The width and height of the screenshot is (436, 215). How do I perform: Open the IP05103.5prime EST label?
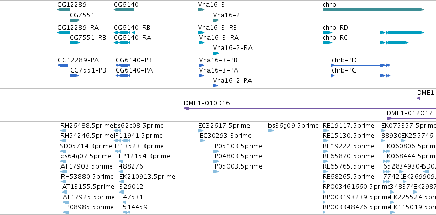(x=237, y=146)
